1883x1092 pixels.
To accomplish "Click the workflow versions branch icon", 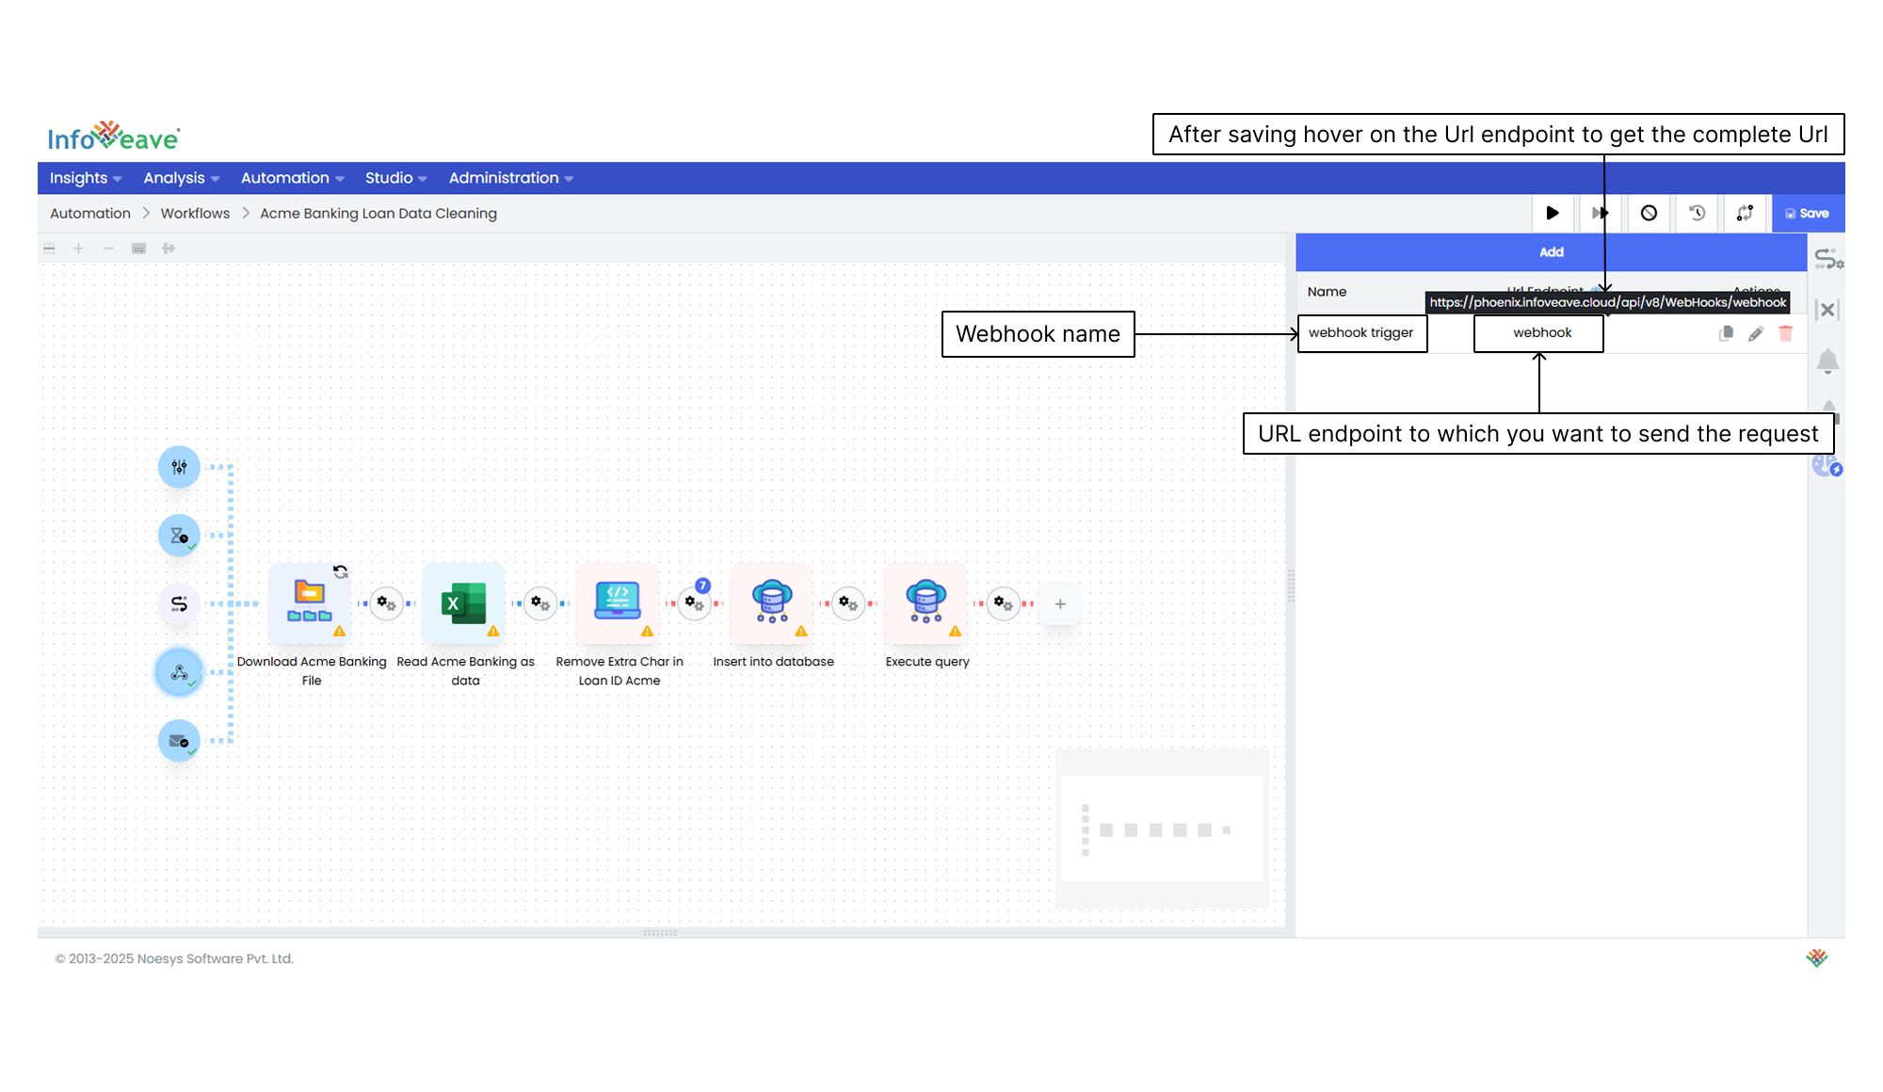I will tap(1745, 214).
